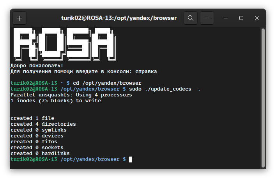The height and width of the screenshot is (180, 276).
Task: Click the line 'created 0 sockets'
Action: [x=37, y=148]
